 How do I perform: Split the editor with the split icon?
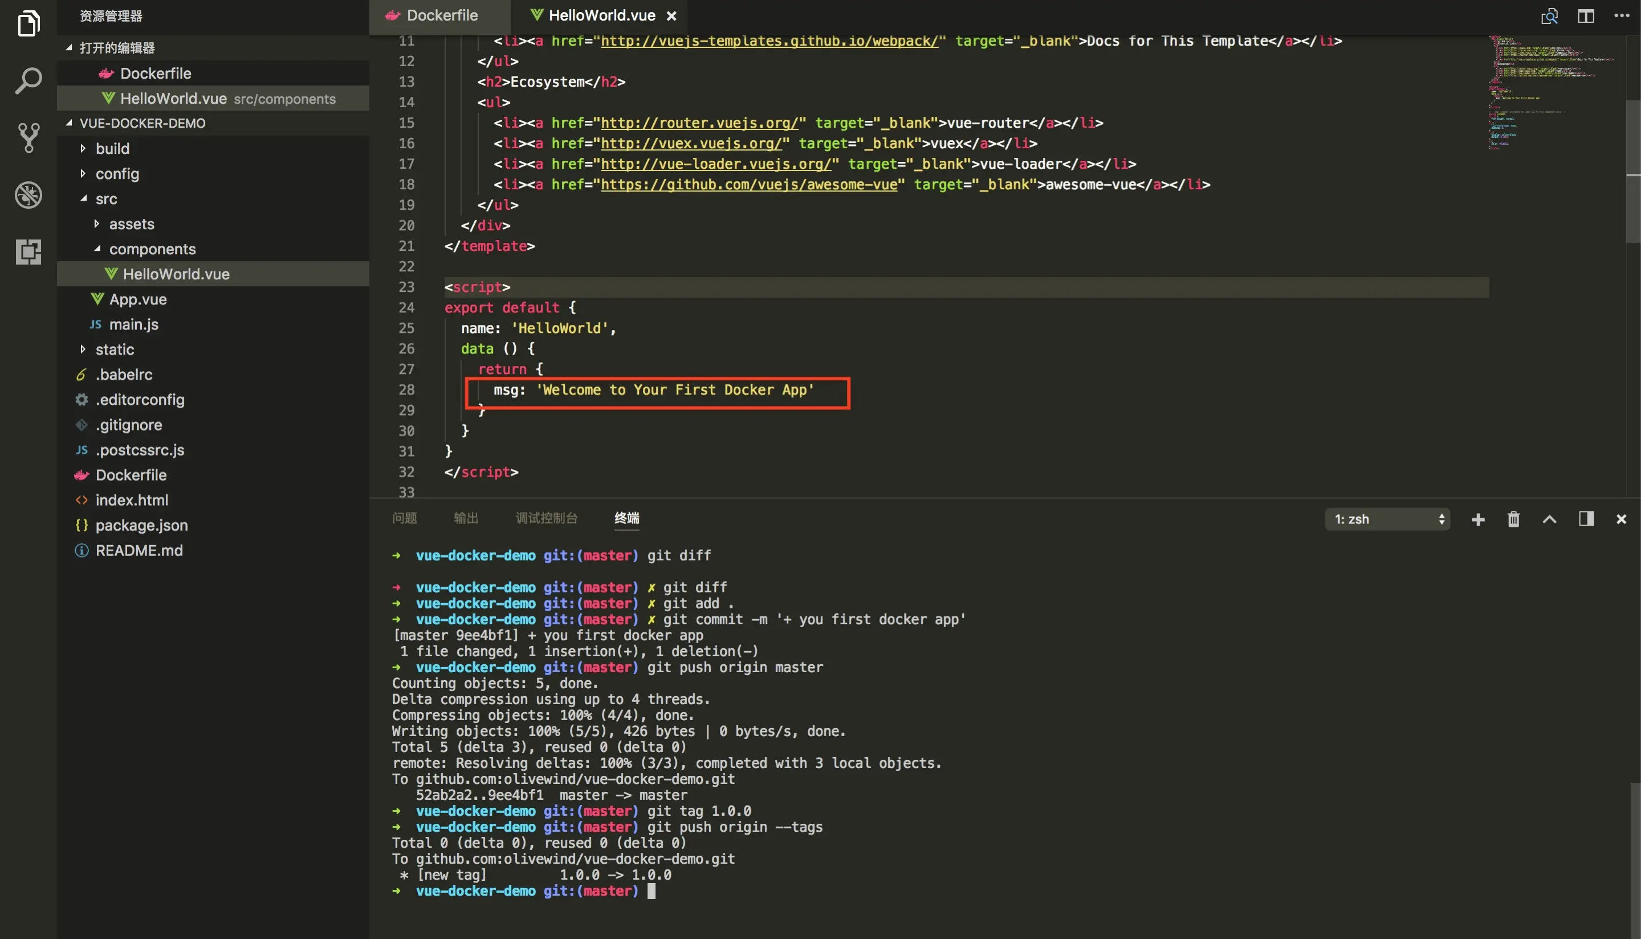tap(1586, 16)
